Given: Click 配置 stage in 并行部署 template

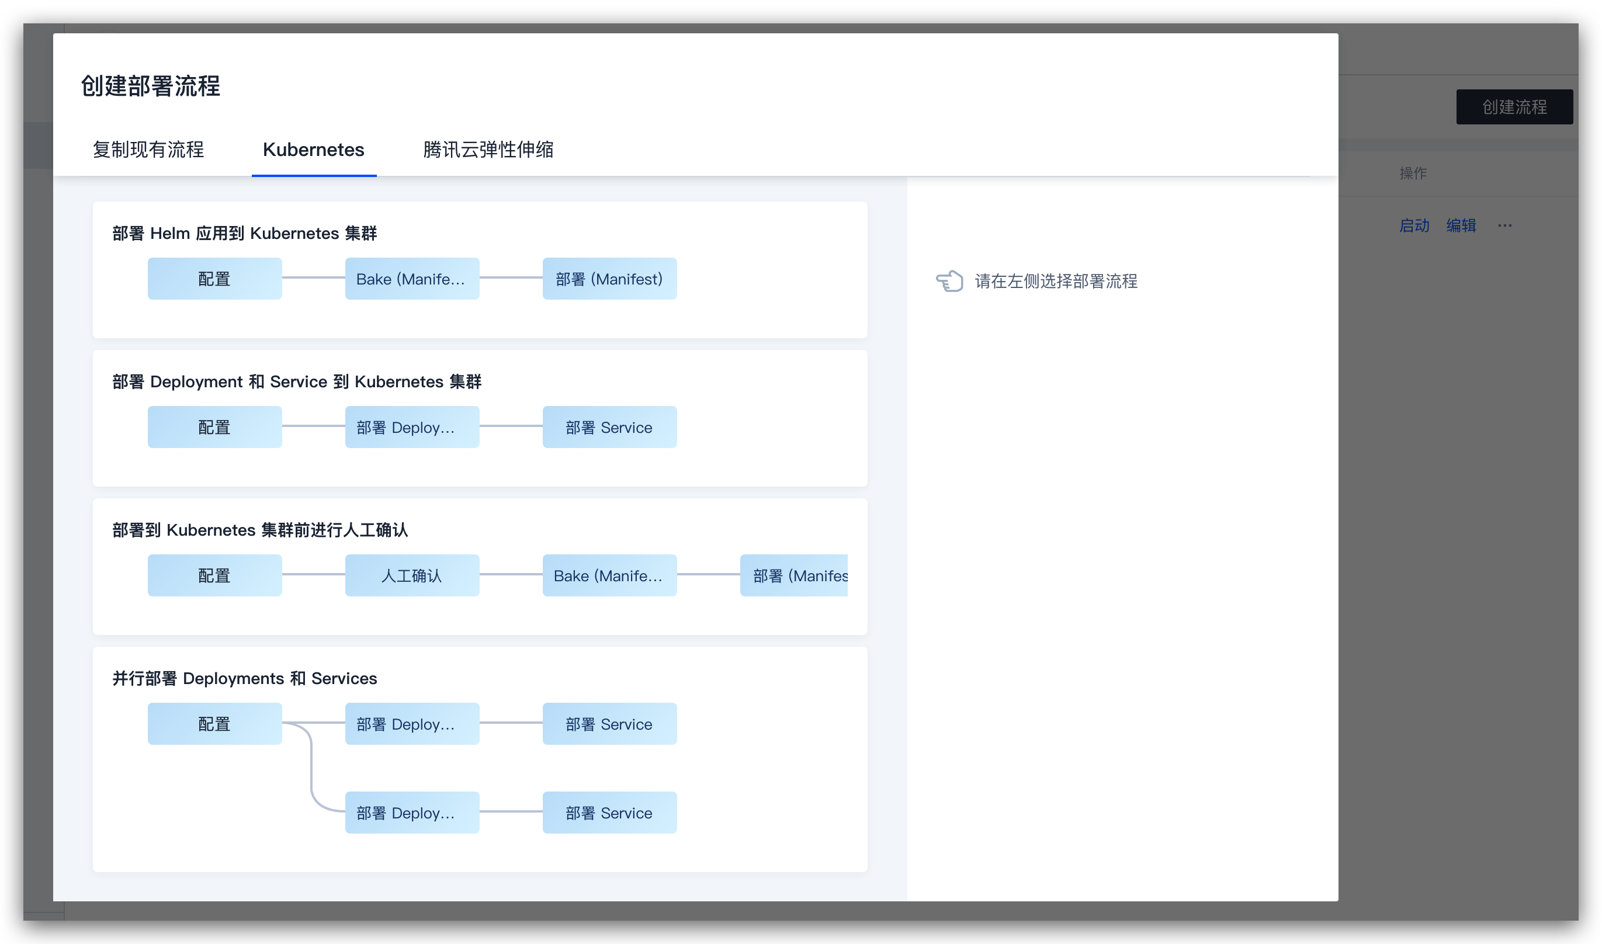Looking at the screenshot, I should pos(214,723).
